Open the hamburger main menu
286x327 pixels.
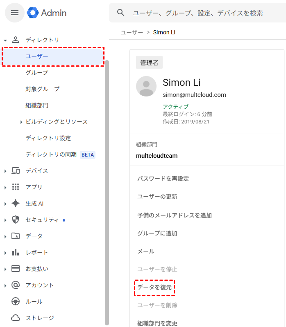[15, 13]
